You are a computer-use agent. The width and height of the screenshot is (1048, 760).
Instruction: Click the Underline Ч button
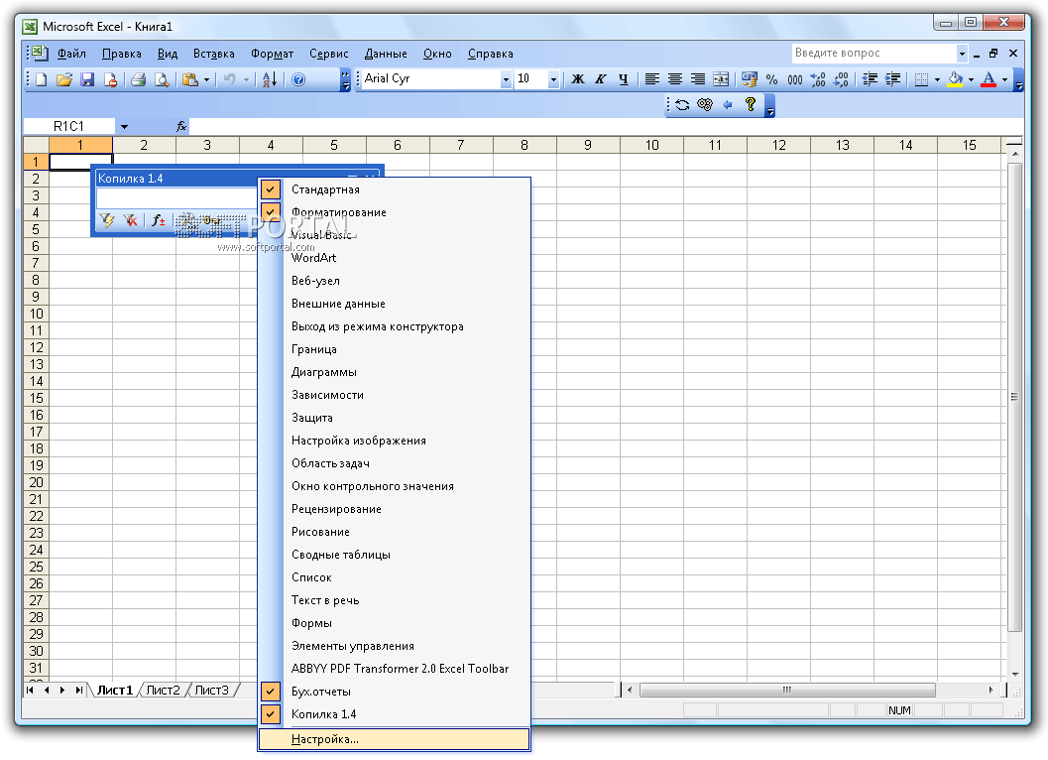(x=623, y=79)
